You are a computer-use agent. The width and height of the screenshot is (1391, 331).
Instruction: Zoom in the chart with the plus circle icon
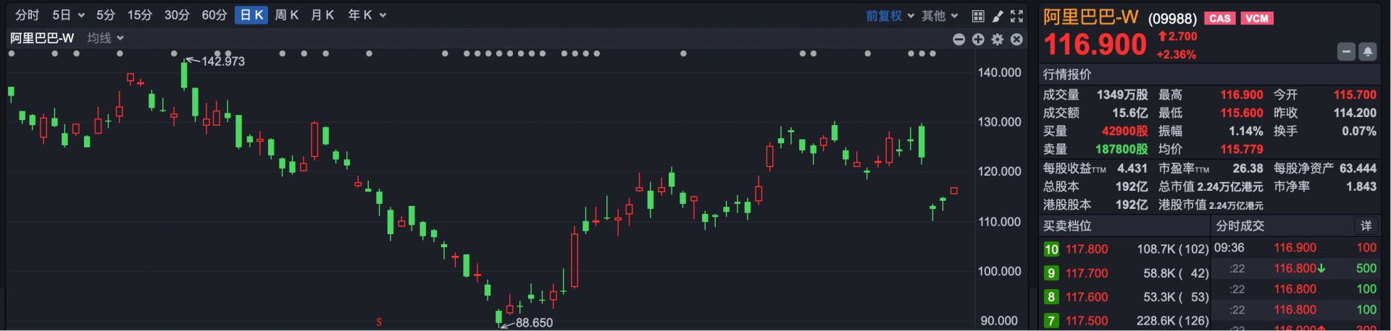tap(978, 39)
